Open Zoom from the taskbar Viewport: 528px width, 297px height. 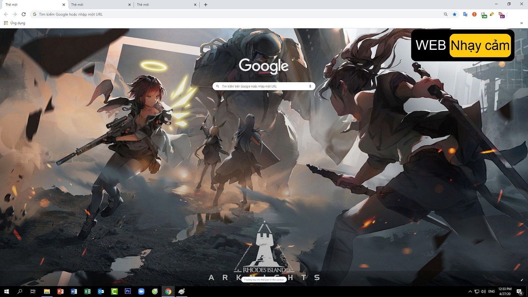pyautogui.click(x=141, y=291)
